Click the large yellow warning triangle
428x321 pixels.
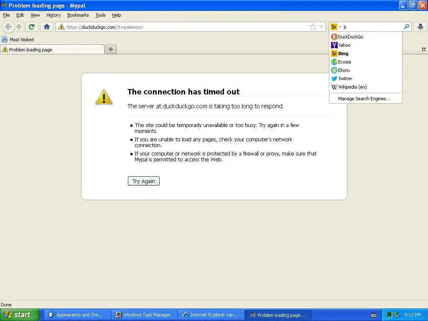104,97
